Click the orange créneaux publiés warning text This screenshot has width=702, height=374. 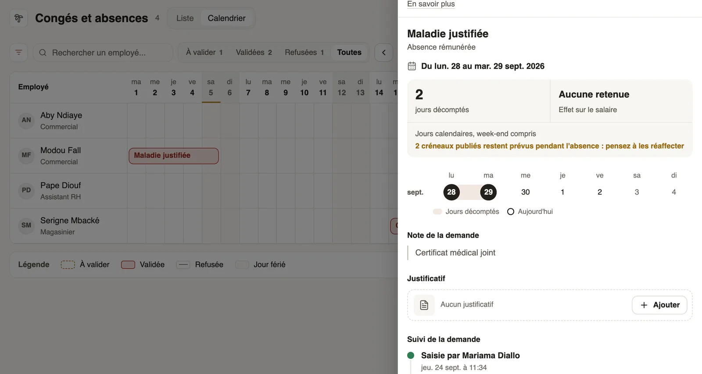point(550,146)
